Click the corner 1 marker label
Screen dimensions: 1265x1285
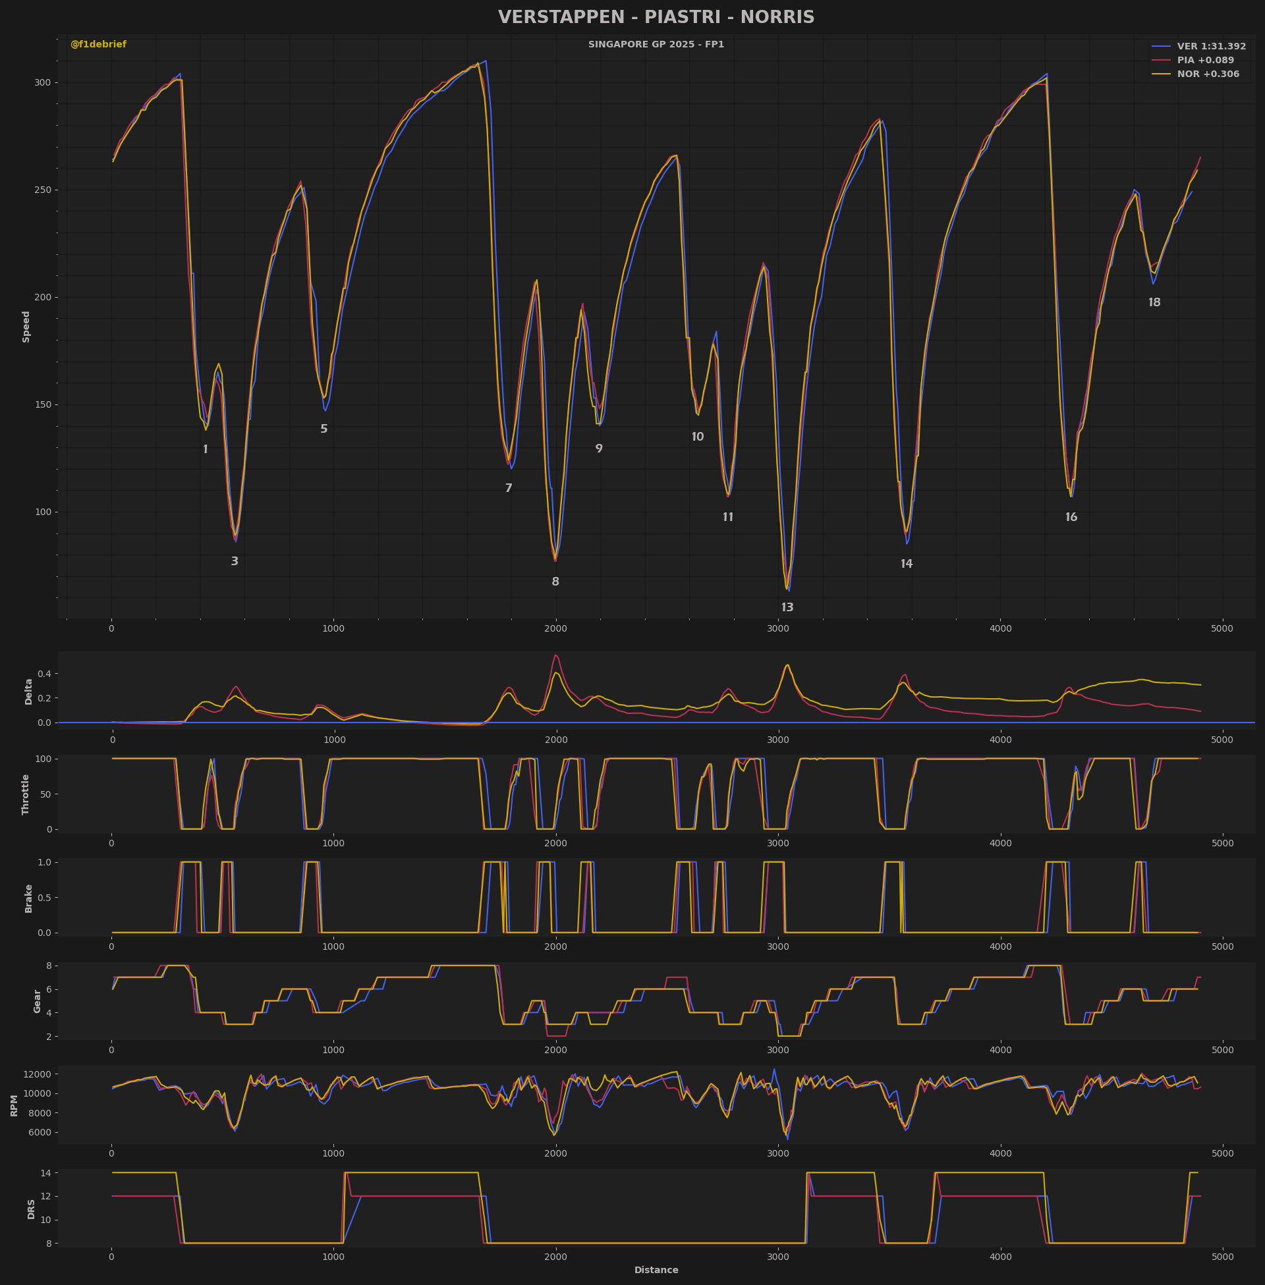click(206, 450)
